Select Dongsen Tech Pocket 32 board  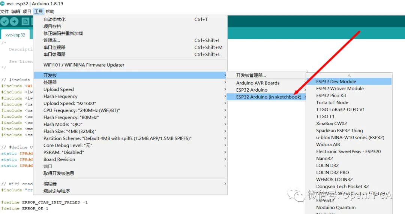(x=349, y=186)
